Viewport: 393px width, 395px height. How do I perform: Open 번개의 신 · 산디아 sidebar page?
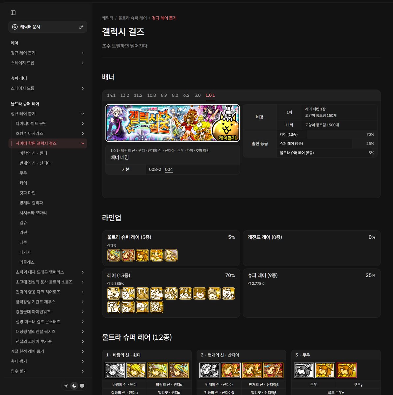tap(35, 163)
